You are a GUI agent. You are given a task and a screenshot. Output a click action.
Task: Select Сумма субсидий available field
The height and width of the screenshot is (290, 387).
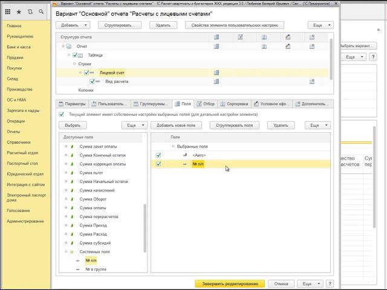[95, 243]
